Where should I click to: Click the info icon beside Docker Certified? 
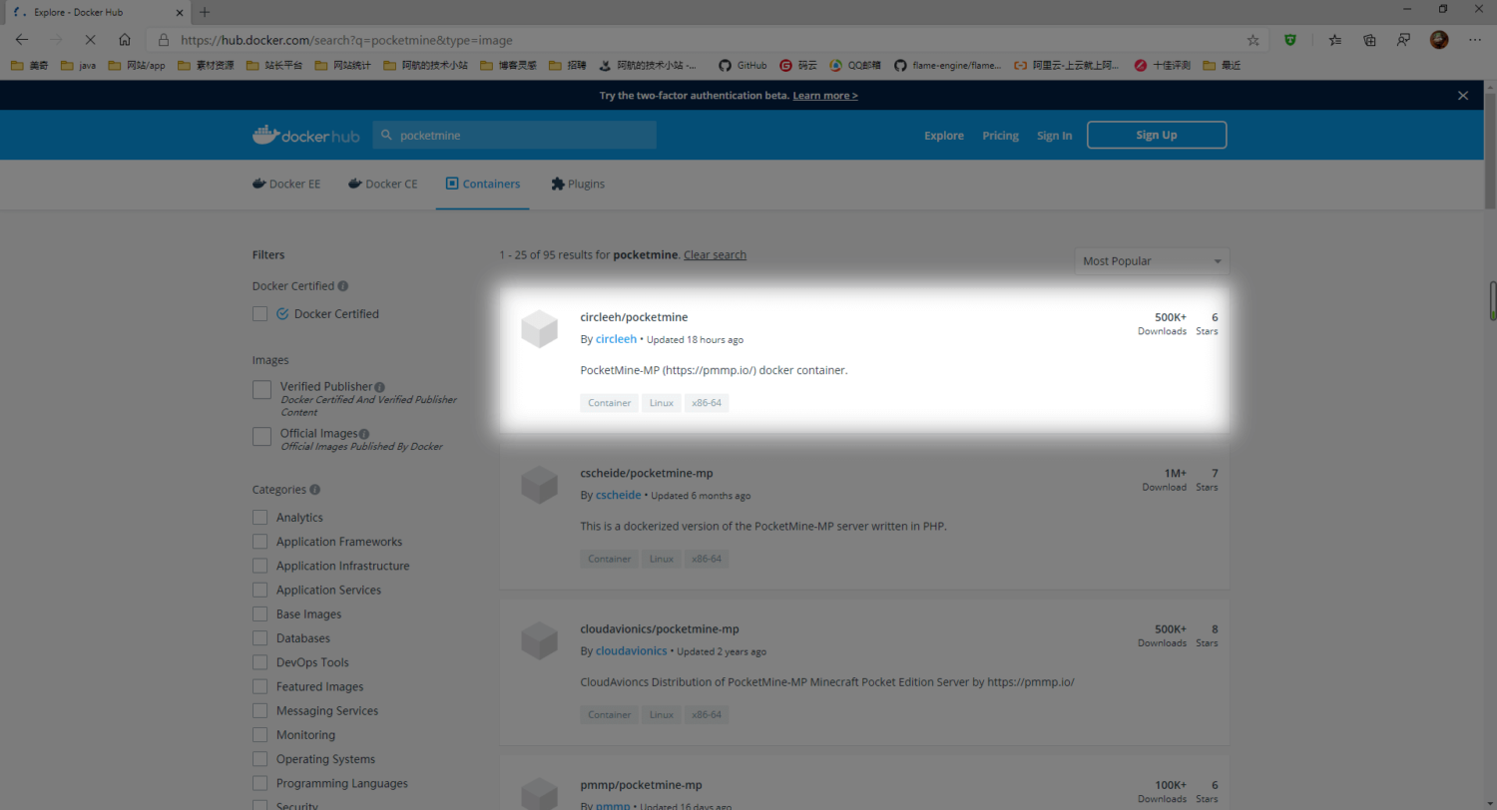click(x=343, y=286)
